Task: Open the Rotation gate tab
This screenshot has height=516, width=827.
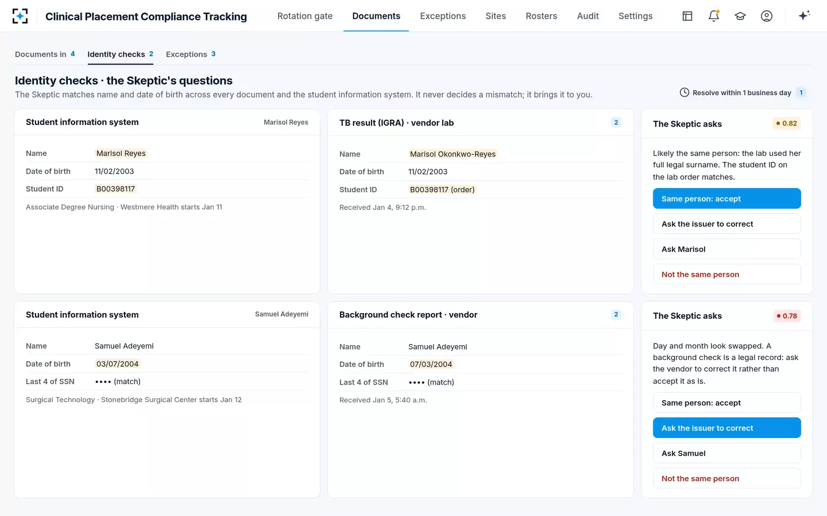Action: tap(305, 16)
